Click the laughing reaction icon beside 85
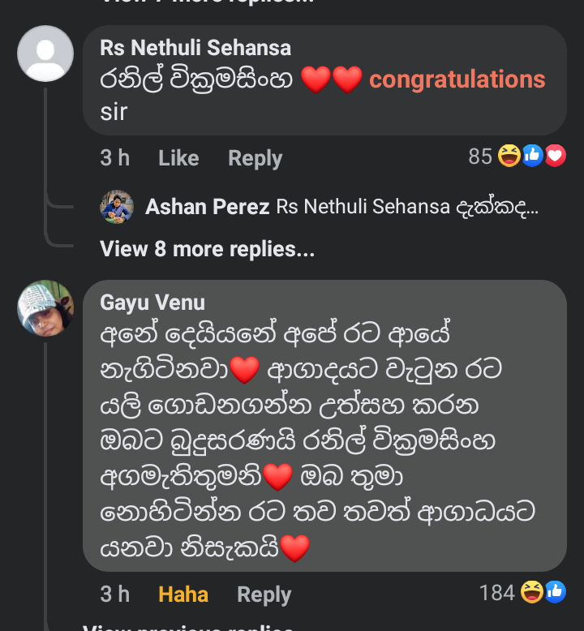Screen dimensions: 584x631 (509, 156)
